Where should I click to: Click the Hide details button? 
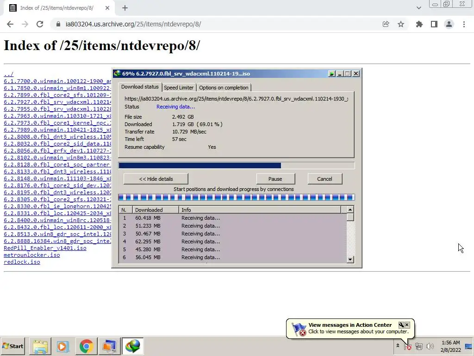tap(156, 179)
